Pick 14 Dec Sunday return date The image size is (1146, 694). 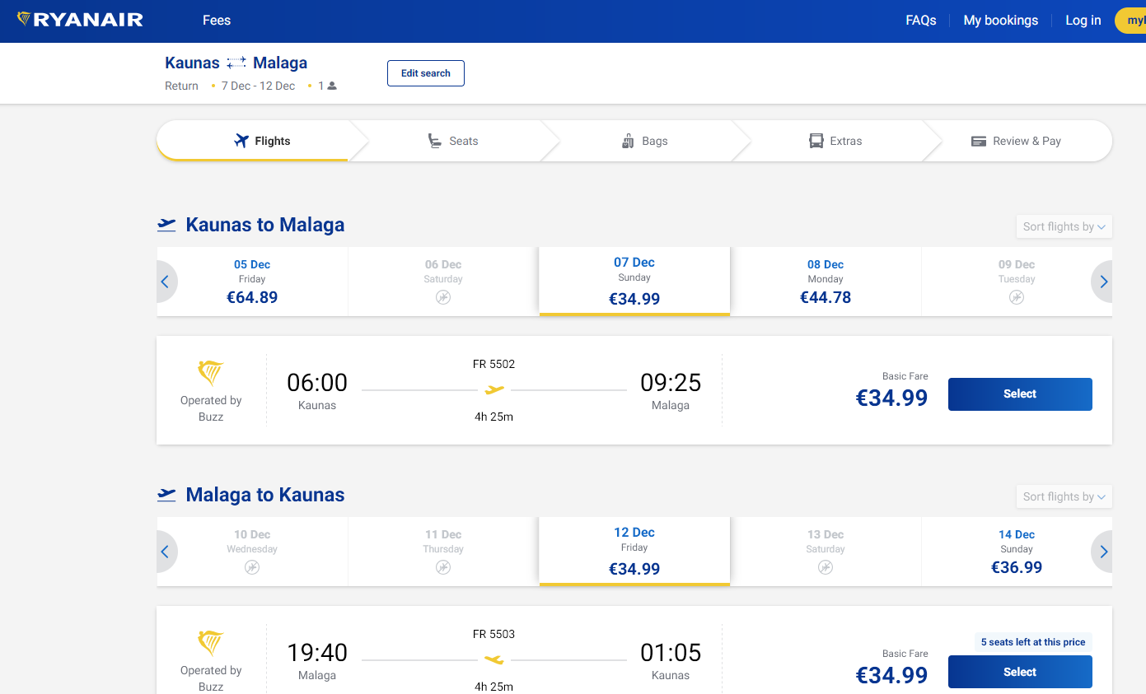pos(1016,552)
